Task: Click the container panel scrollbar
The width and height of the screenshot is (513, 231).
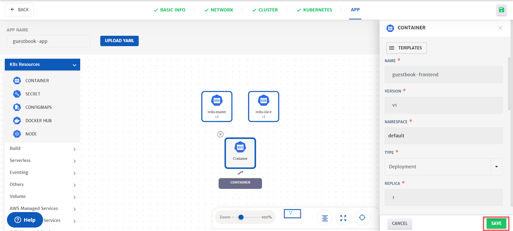Action: pyautogui.click(x=509, y=83)
